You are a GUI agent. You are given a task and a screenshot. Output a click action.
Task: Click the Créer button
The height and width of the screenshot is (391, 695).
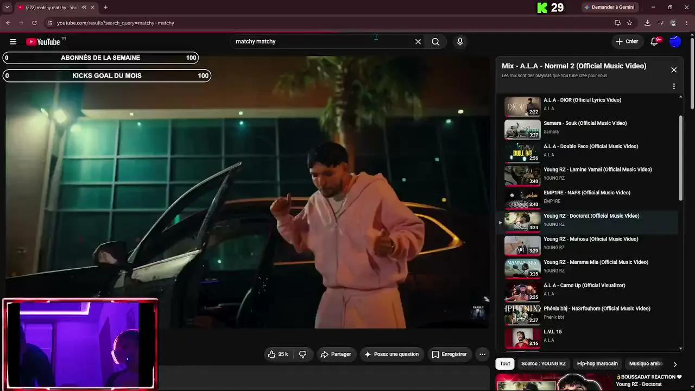(627, 42)
